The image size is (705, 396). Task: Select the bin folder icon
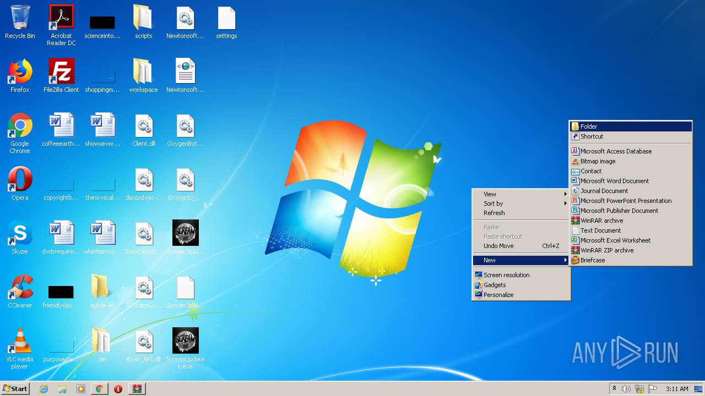[x=102, y=345]
